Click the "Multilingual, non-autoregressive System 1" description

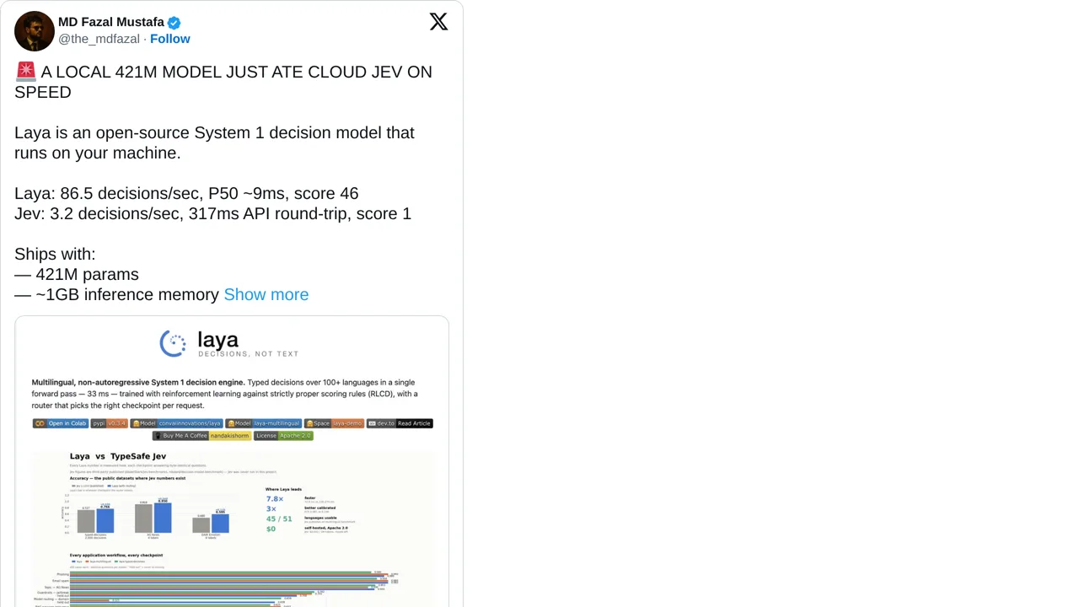tap(225, 394)
